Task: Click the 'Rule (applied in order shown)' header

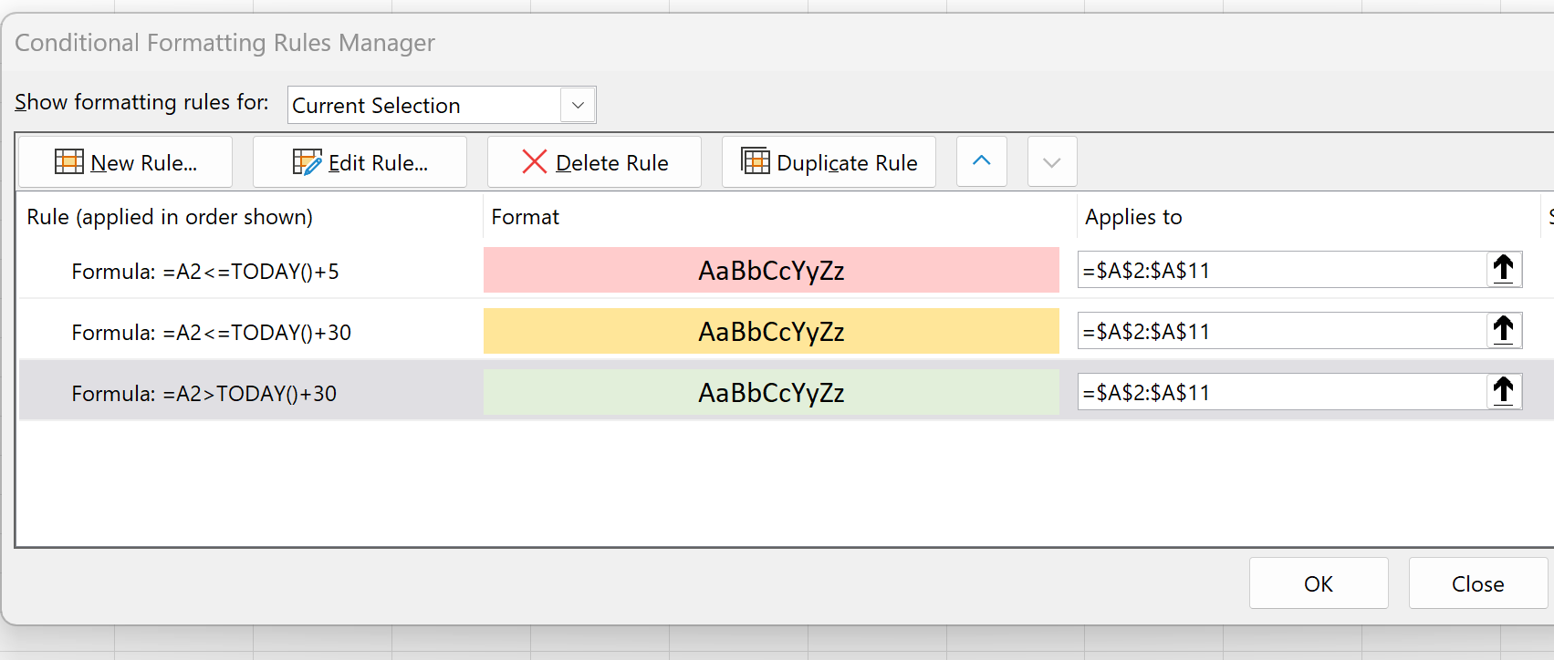Action: [170, 217]
